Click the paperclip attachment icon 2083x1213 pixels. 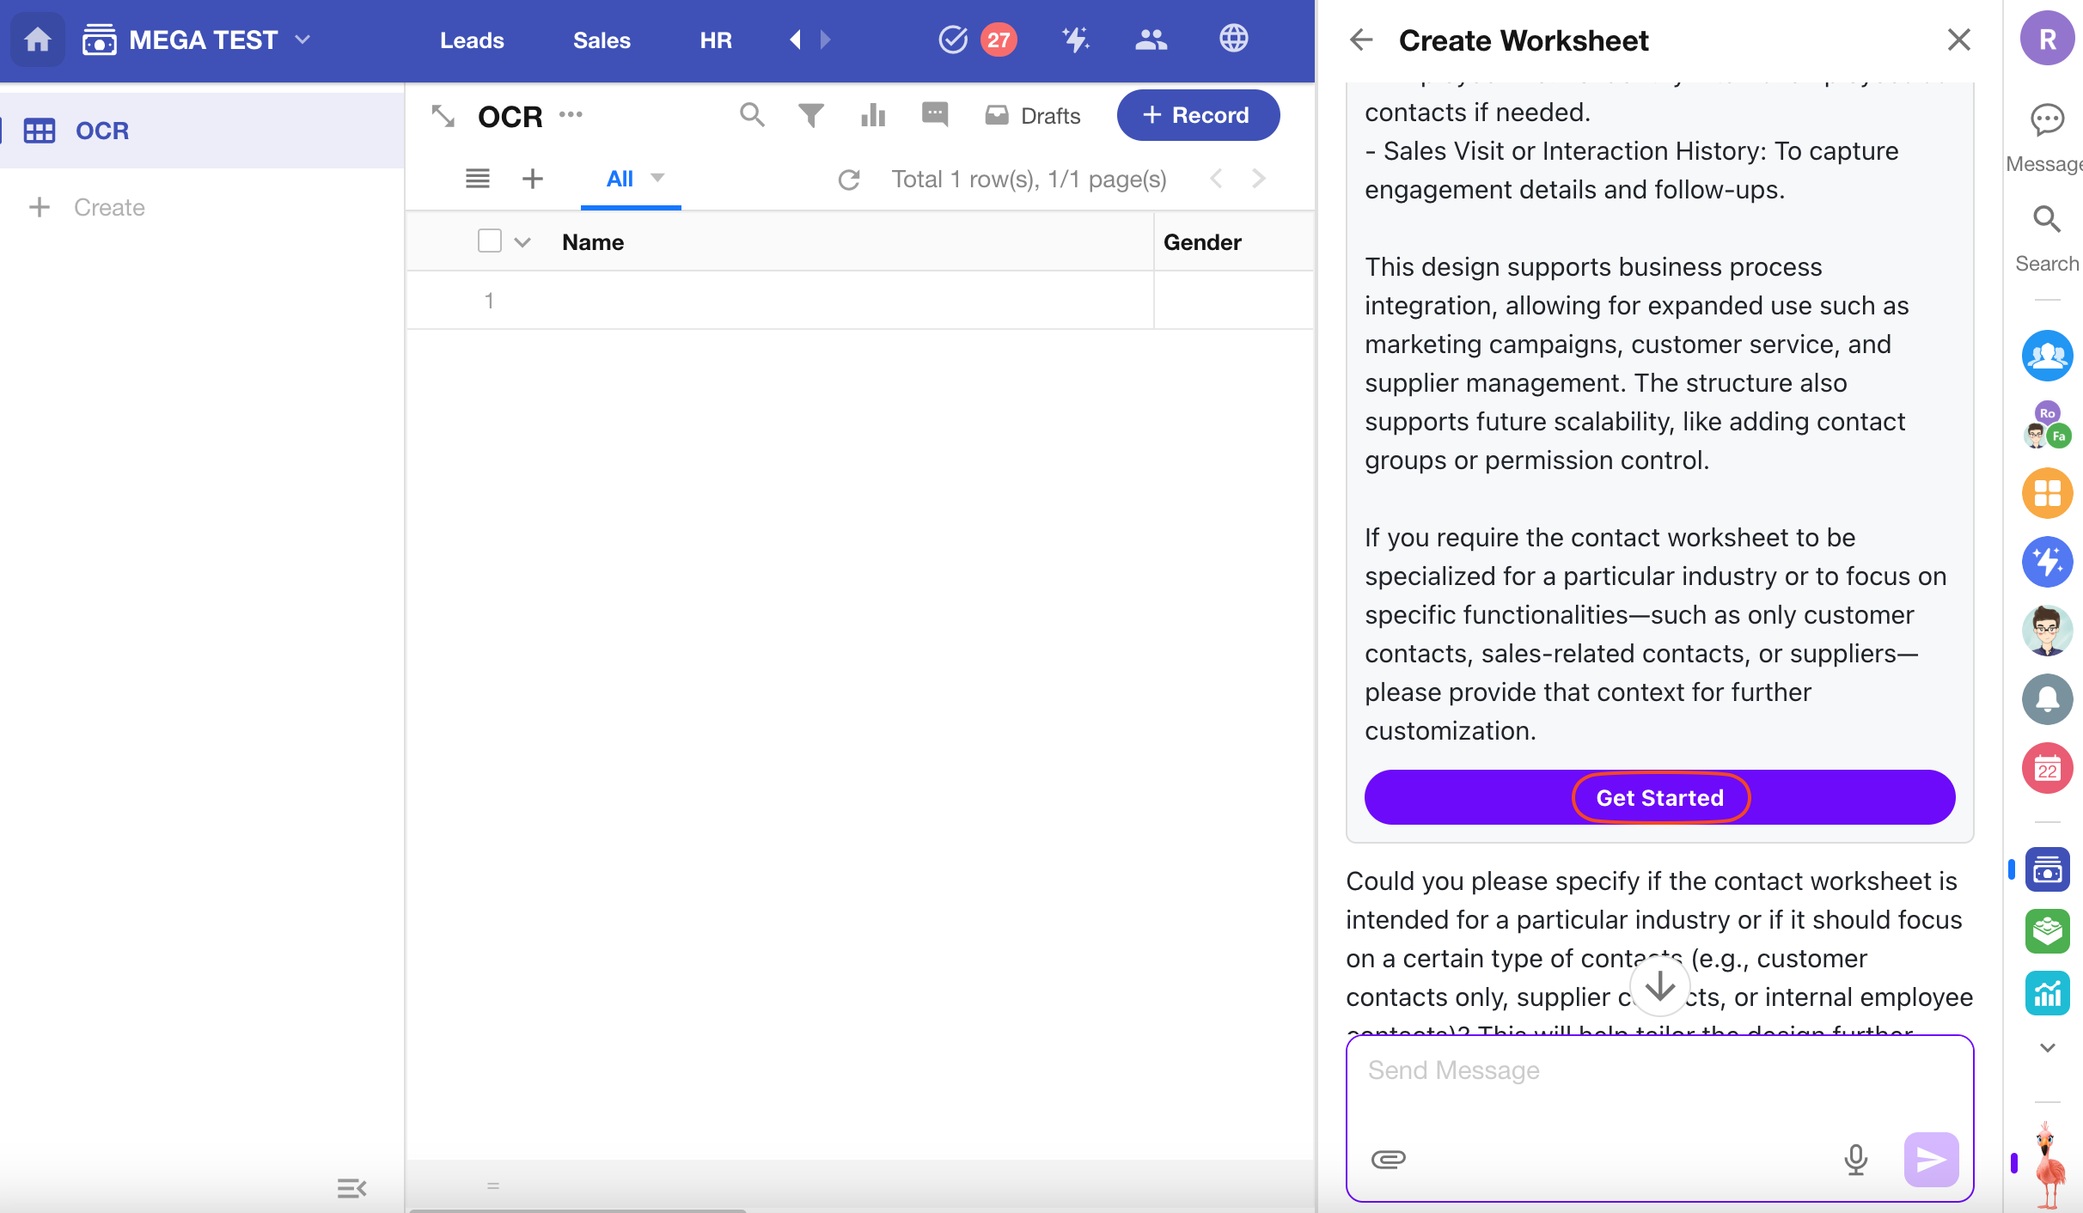(1389, 1159)
